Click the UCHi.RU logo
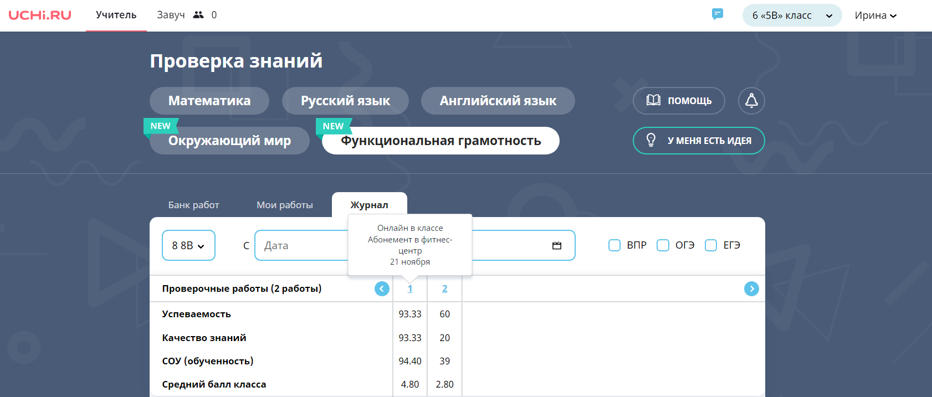The image size is (932, 397). (40, 16)
